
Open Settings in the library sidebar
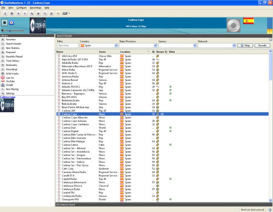[x=10, y=93]
